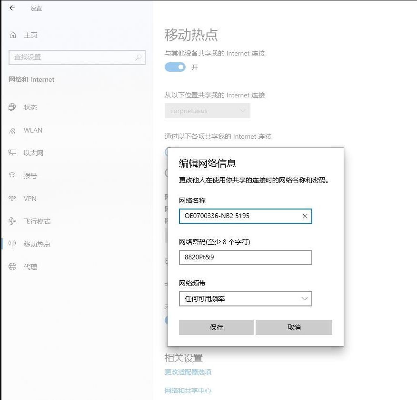
Task: Clear the network name using the X
Action: [304, 216]
